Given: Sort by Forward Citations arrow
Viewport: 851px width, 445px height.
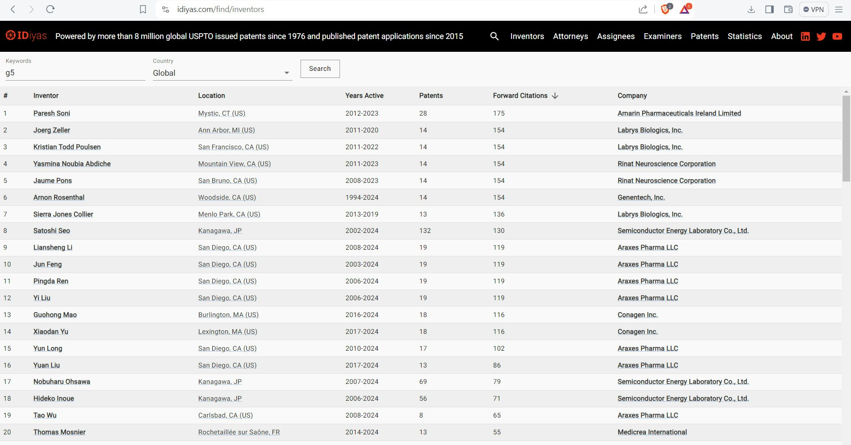Looking at the screenshot, I should [x=555, y=96].
